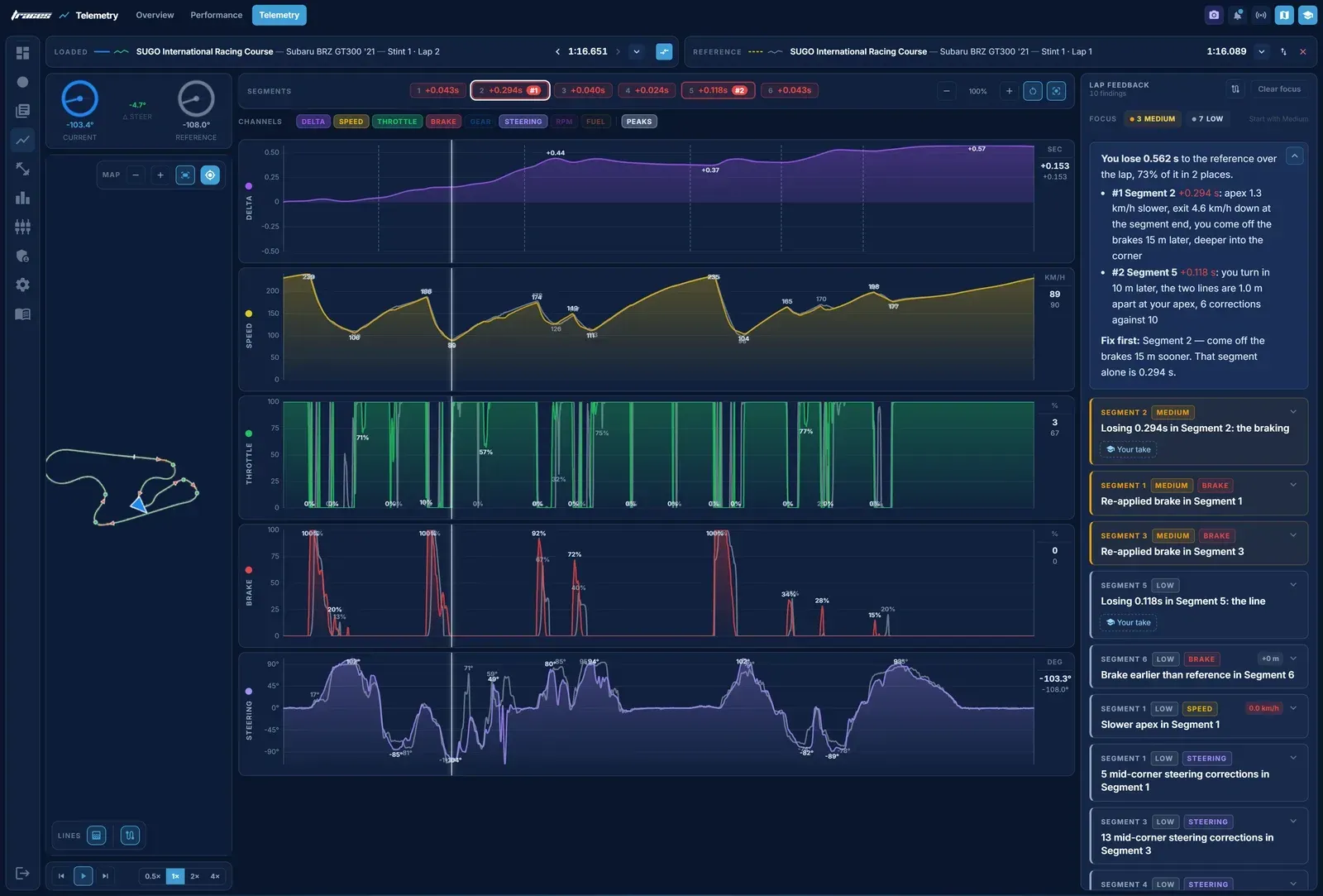The height and width of the screenshot is (896, 1323).
Task: Open the bar chart icon in sidebar
Action: [22, 198]
